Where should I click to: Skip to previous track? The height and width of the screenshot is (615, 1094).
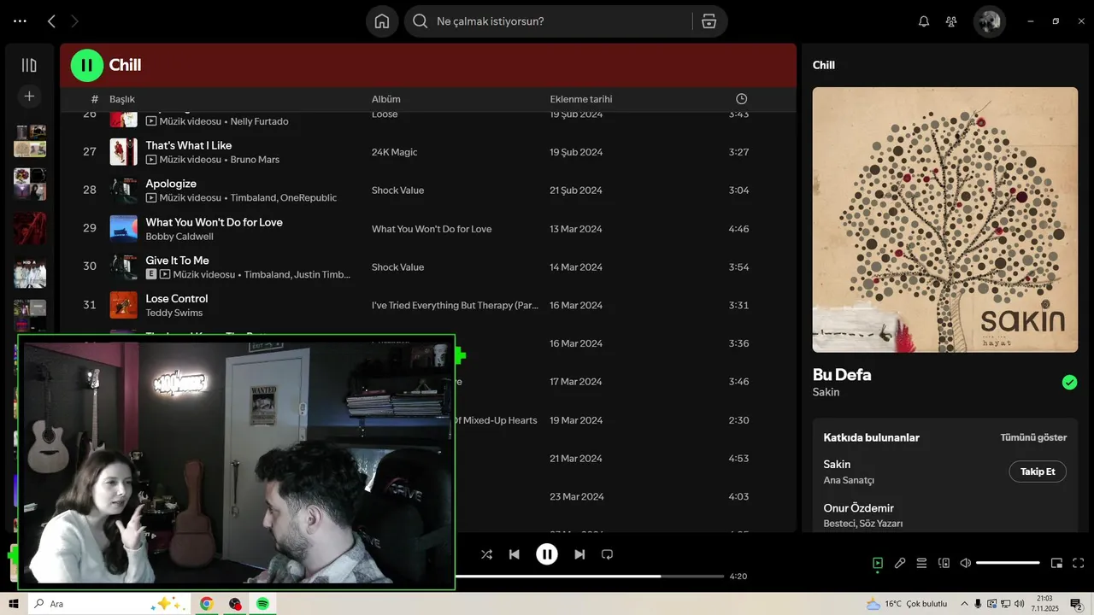(514, 554)
